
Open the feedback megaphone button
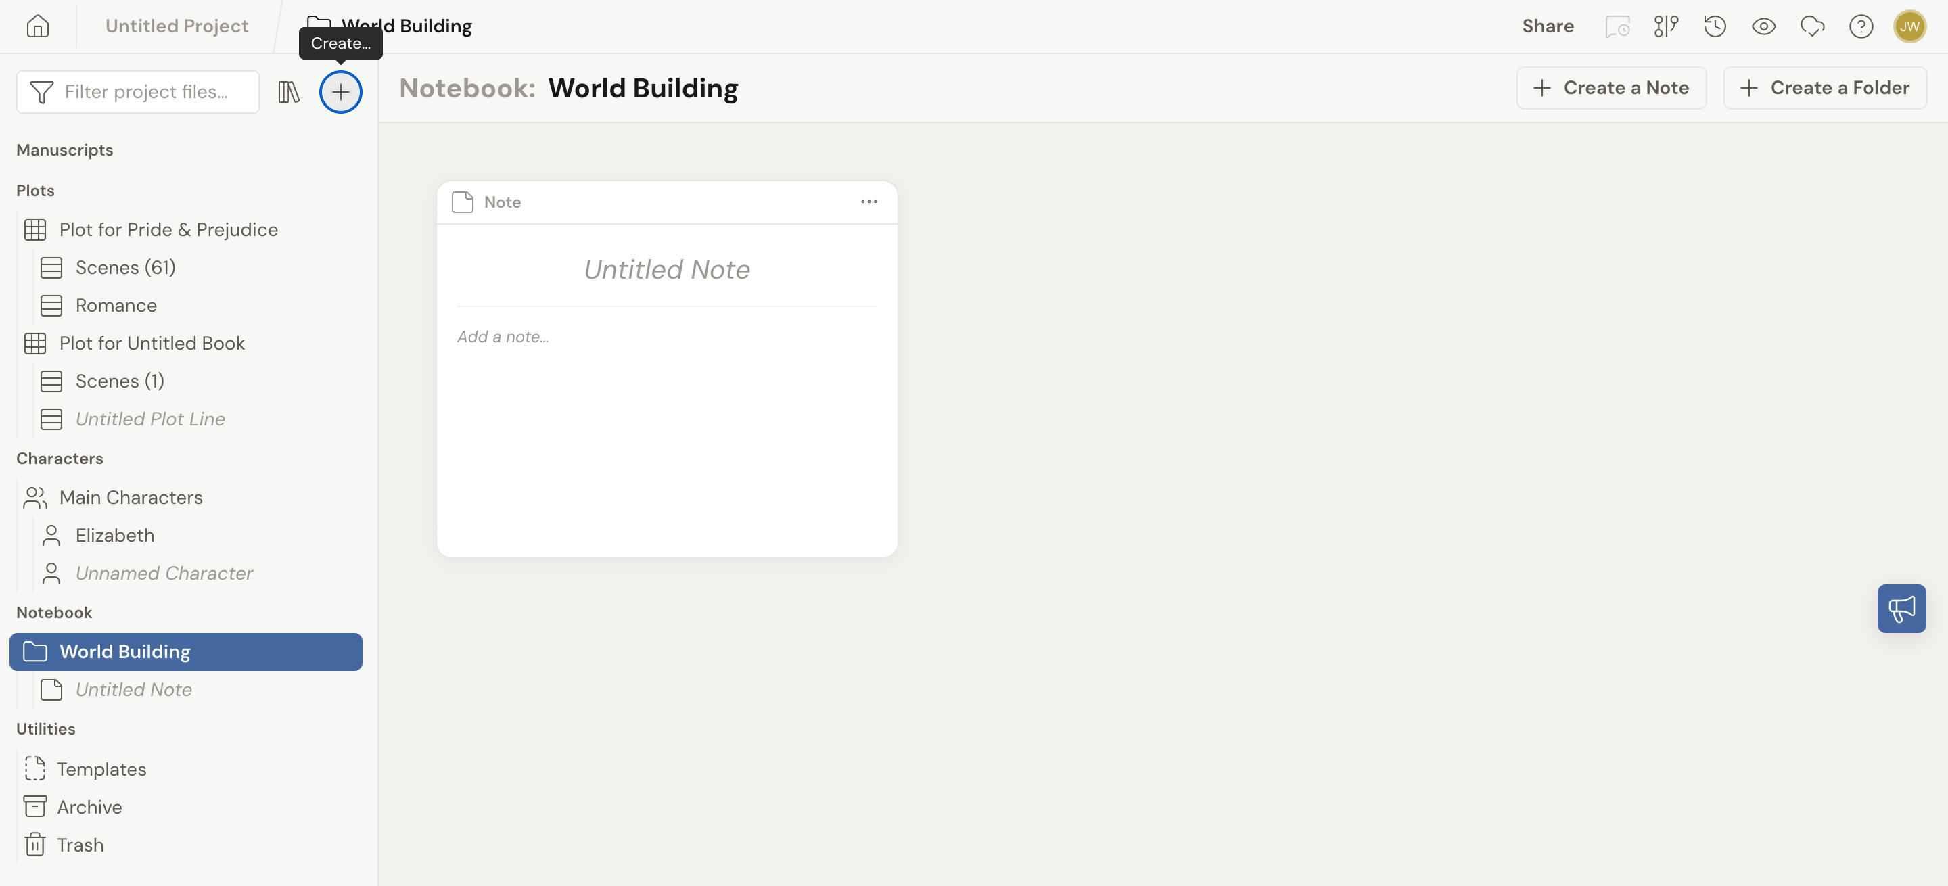[1901, 609]
